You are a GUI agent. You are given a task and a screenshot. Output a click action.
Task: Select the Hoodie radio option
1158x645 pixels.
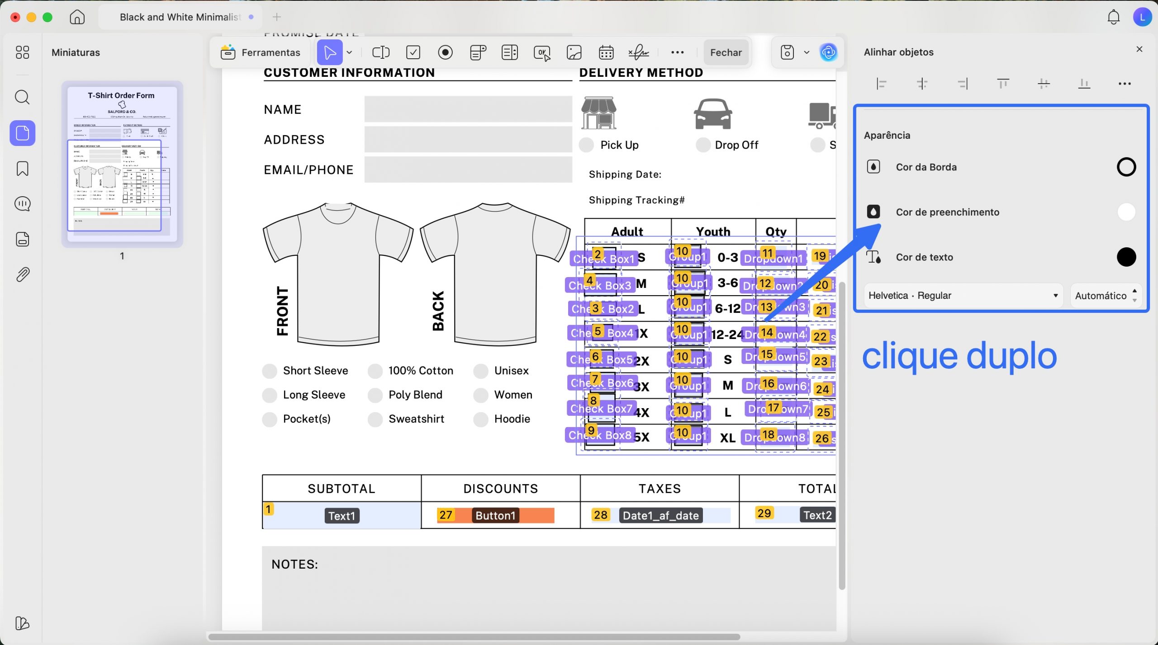pos(480,419)
